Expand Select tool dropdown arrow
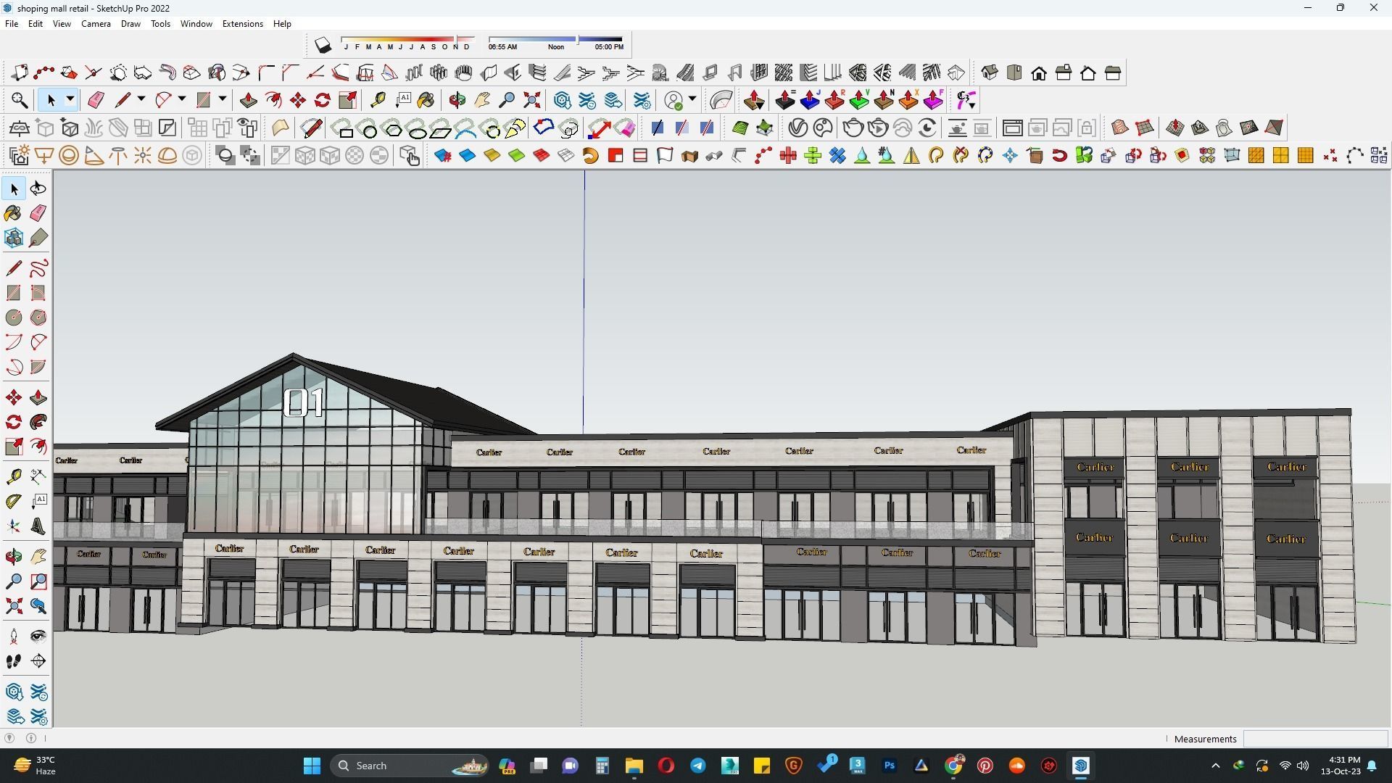This screenshot has width=1392, height=783. point(70,99)
